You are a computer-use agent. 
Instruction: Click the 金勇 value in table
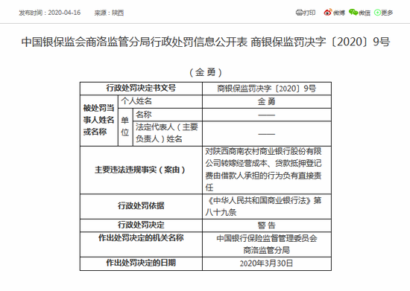267,101
